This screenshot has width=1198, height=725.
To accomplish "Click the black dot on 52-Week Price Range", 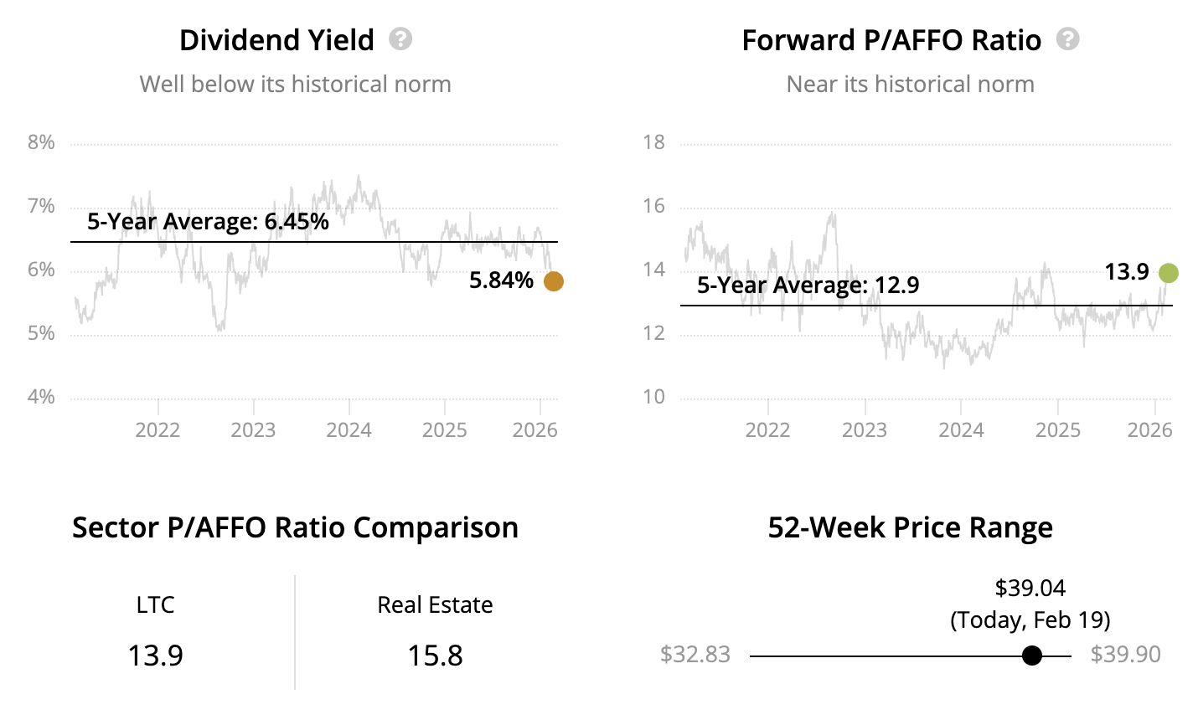I will [x=1032, y=656].
